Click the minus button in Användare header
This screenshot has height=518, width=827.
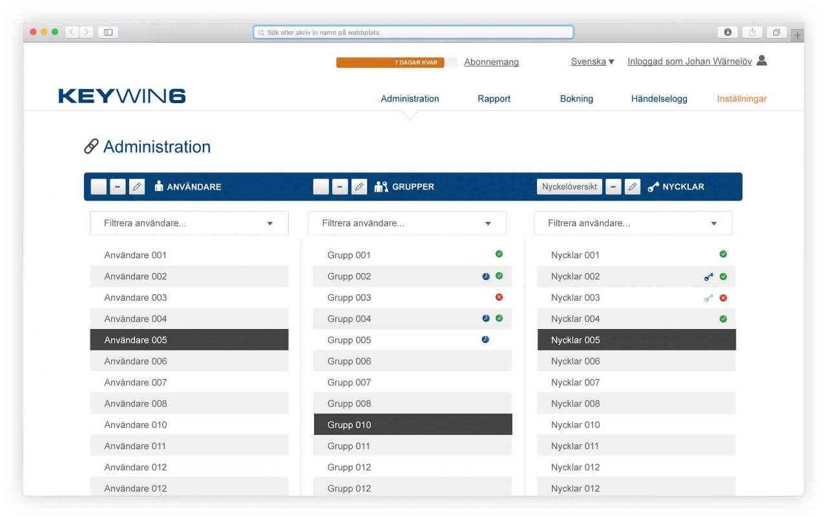point(118,187)
